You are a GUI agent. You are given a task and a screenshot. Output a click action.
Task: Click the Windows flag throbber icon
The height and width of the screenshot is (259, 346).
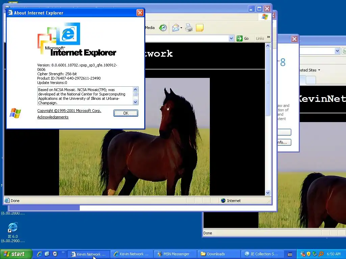coord(265,17)
